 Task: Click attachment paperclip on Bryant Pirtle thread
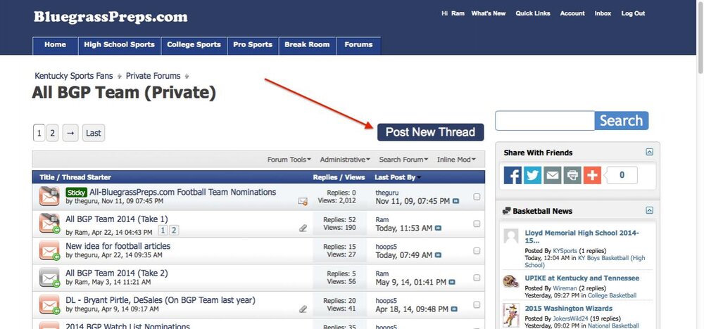(303, 309)
